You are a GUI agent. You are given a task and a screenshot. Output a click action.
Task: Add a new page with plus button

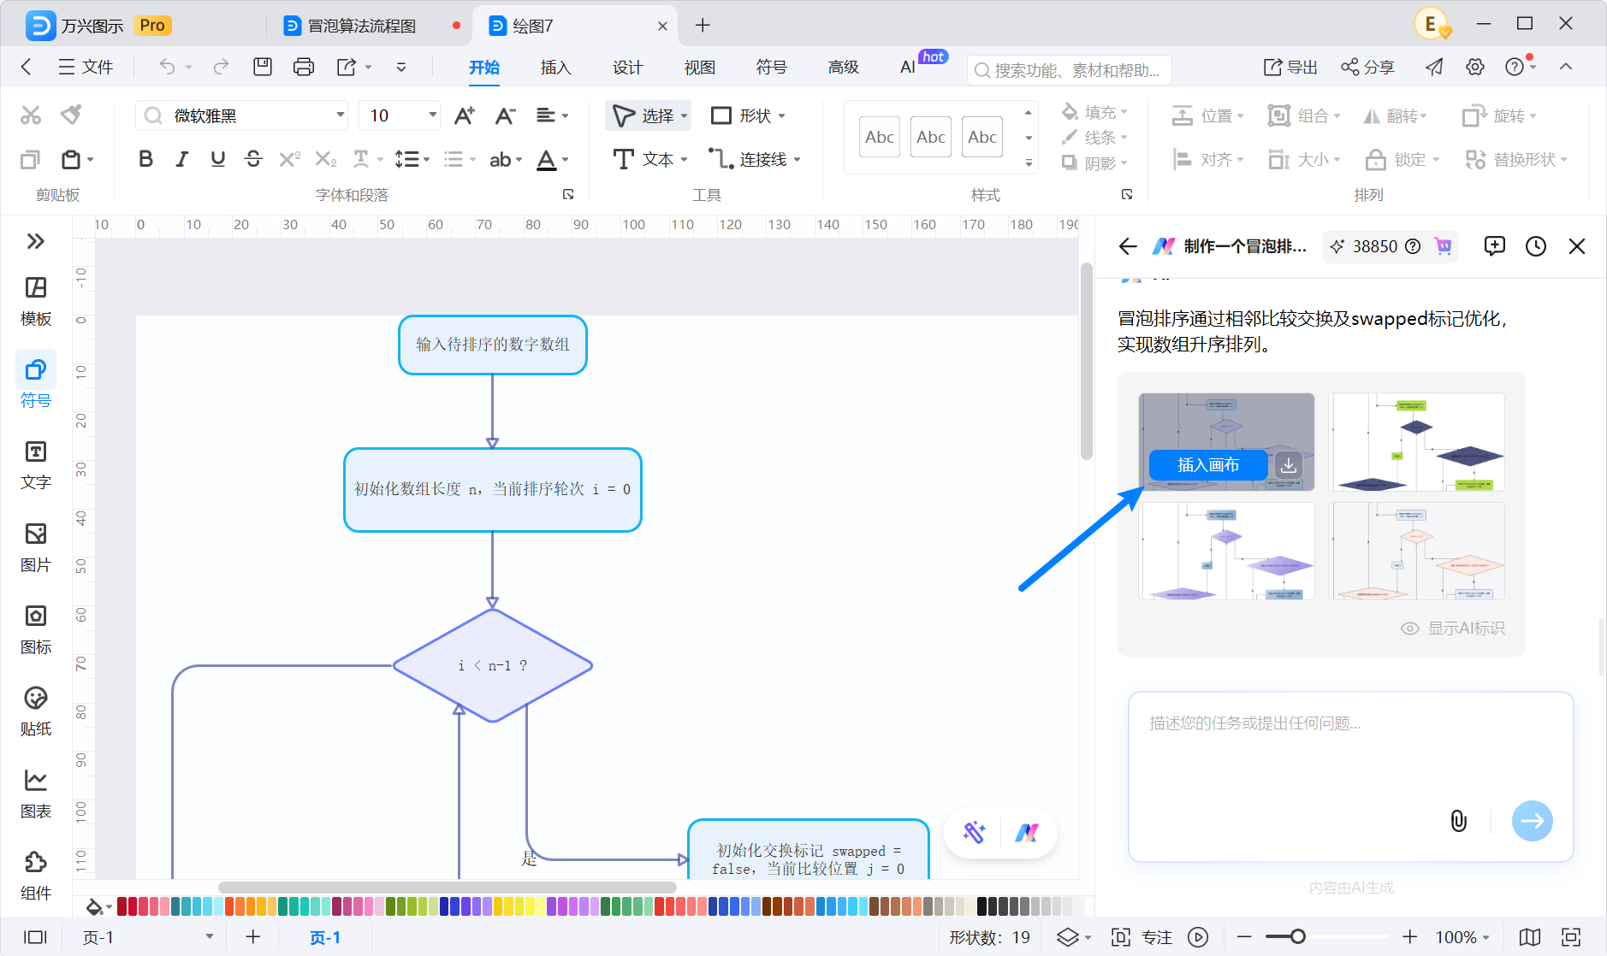pyautogui.click(x=253, y=937)
